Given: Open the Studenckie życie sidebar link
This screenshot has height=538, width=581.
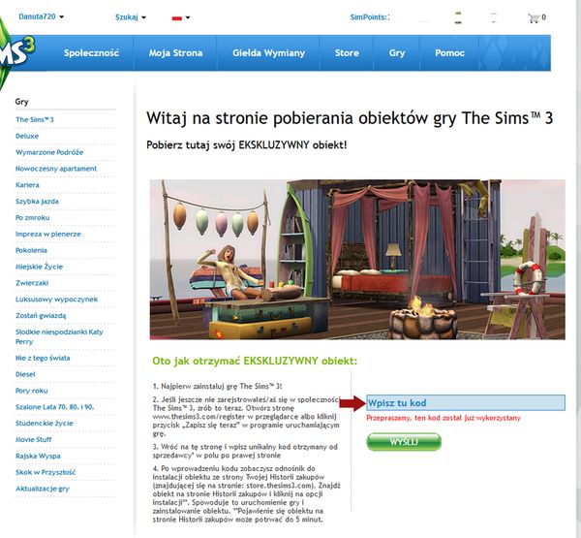Looking at the screenshot, I should click(x=45, y=424).
